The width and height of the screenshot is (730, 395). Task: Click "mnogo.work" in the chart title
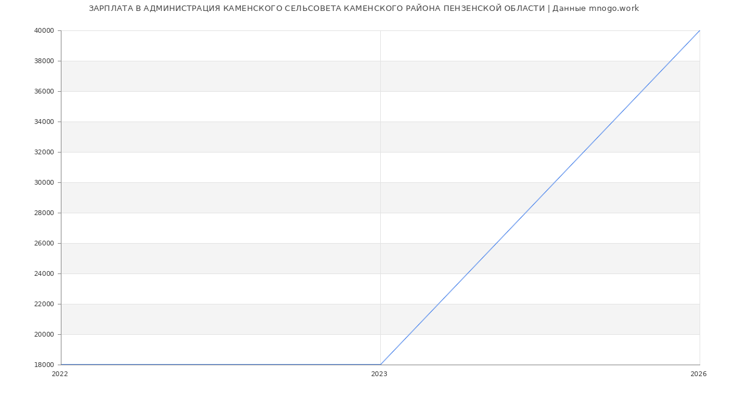tap(614, 9)
